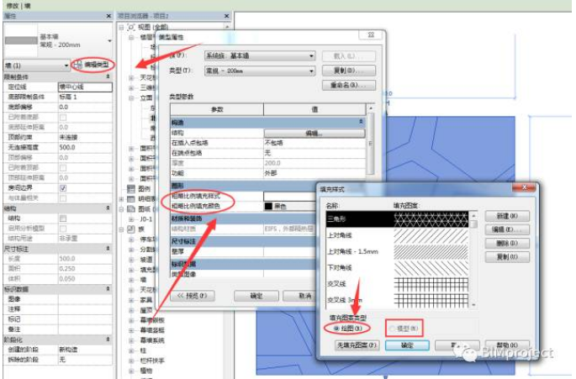This screenshot has height=379, width=576.
Task: Expand the 柱 family tree node
Action: coord(131,350)
